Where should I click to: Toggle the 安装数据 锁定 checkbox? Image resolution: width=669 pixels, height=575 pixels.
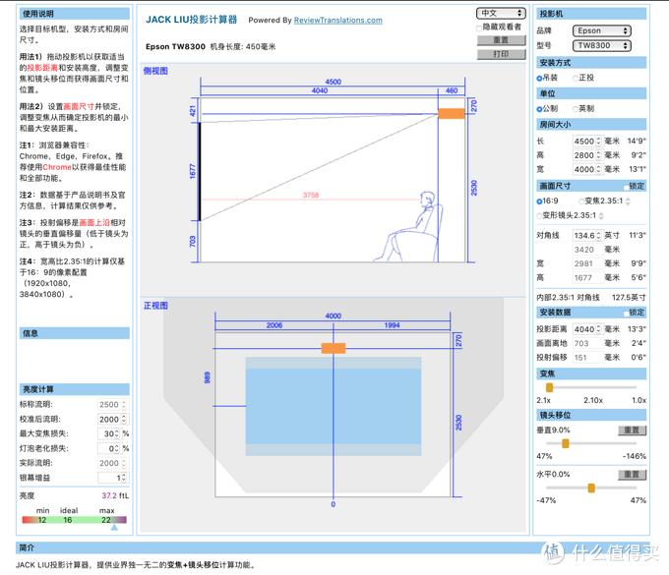(x=626, y=314)
